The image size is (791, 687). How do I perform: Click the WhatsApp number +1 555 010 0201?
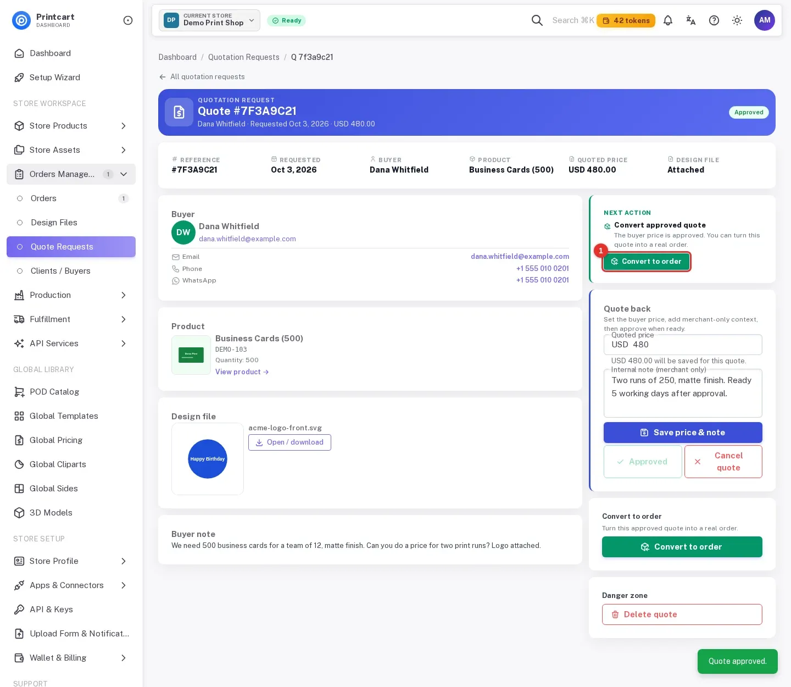click(x=542, y=280)
